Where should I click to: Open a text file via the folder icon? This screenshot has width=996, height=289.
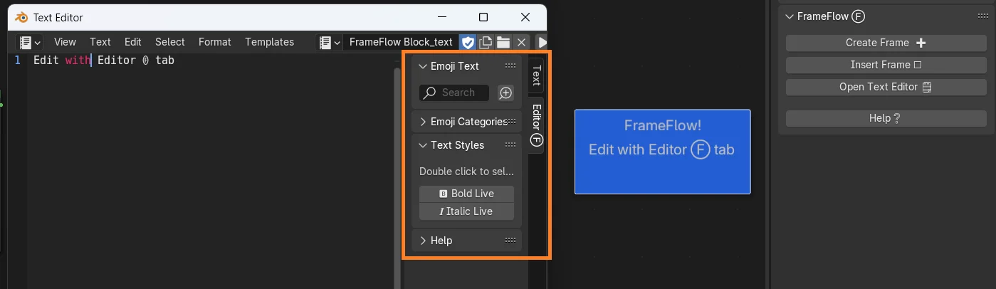503,43
